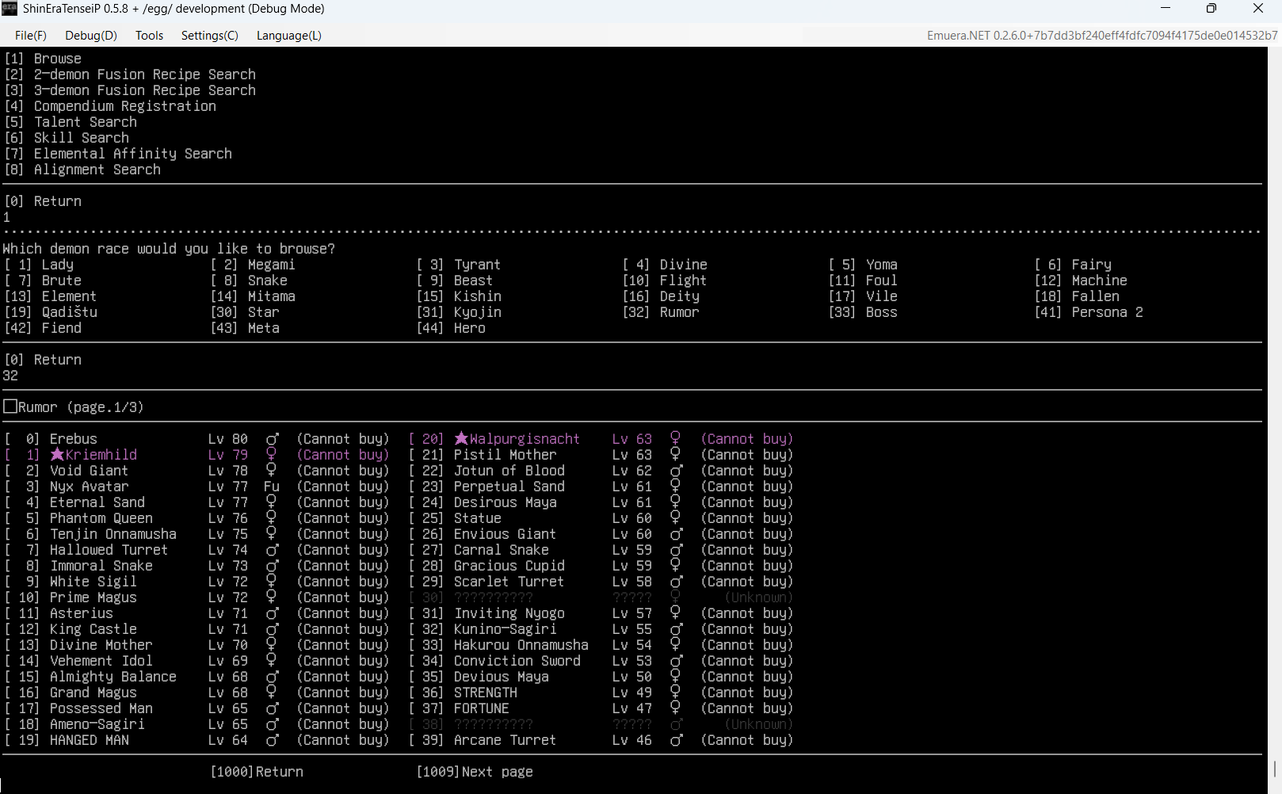
Task: Browse the Fairy demon race
Action: [x=1073, y=265]
